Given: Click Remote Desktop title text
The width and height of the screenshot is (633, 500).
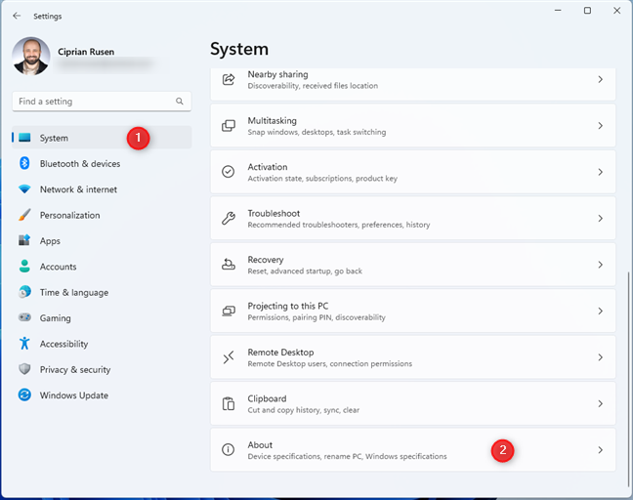Looking at the screenshot, I should pyautogui.click(x=280, y=353).
